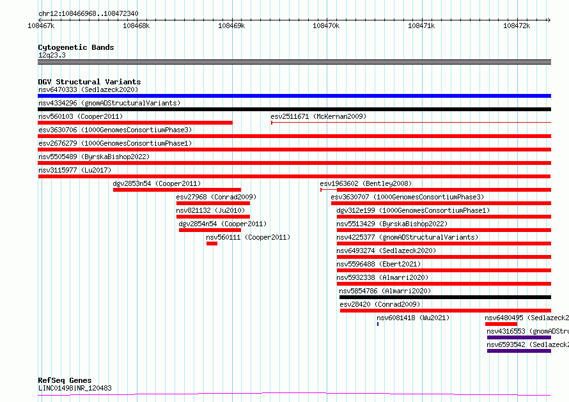The height and width of the screenshot is (402, 569).
Task: Click the 108471k ruler tick label
Action: click(x=421, y=26)
